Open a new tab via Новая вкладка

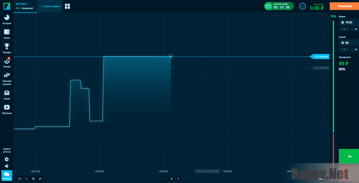[49, 6]
